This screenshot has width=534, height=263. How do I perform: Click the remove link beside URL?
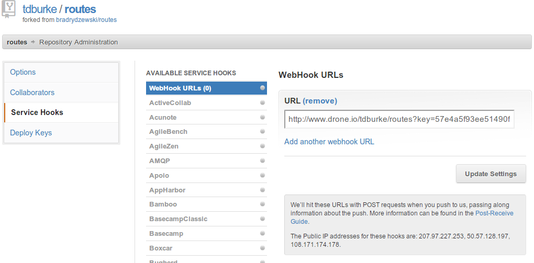click(x=320, y=101)
